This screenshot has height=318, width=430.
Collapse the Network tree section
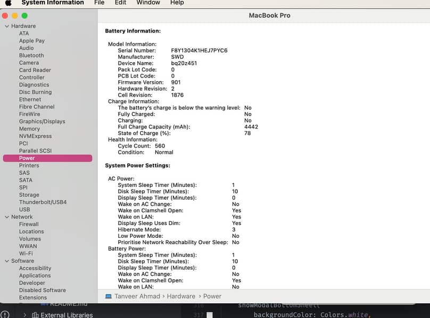pyautogui.click(x=6, y=217)
